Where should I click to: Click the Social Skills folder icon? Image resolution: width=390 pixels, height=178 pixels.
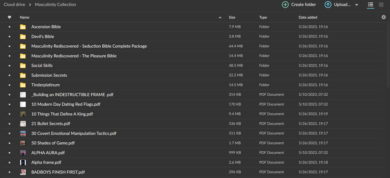pyautogui.click(x=23, y=65)
